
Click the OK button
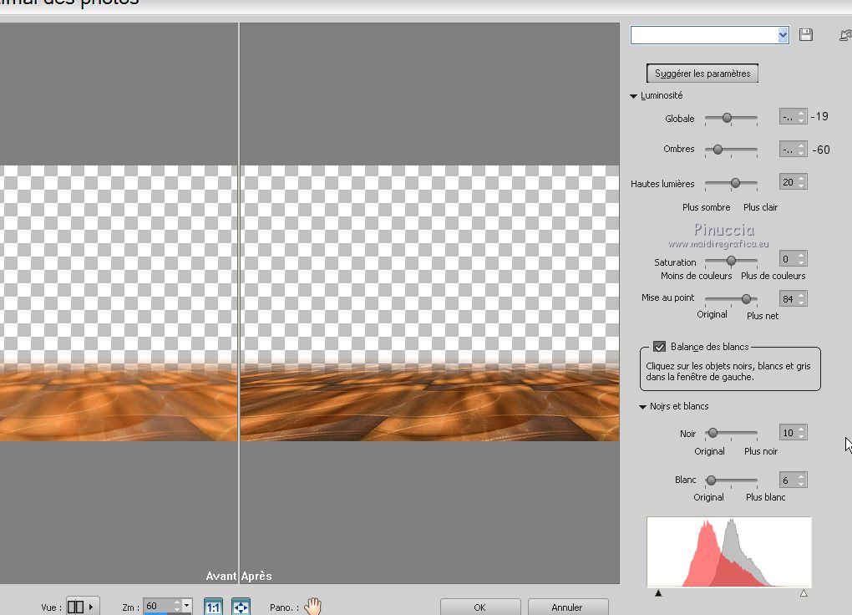(479, 607)
